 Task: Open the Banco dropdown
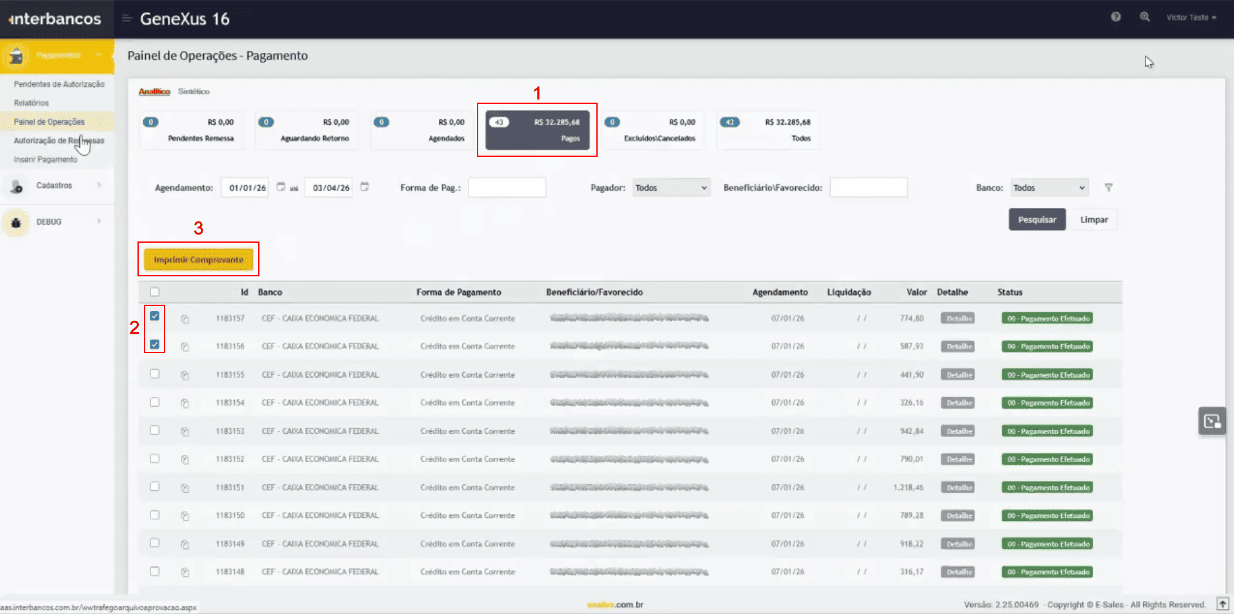(1049, 188)
